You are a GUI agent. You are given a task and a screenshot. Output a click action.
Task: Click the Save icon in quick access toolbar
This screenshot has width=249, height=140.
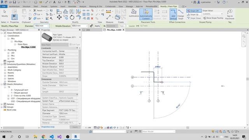click(14, 2)
